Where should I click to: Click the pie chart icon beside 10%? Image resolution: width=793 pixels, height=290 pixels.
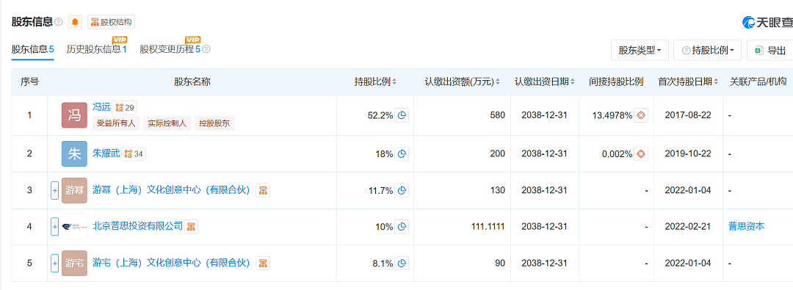pyautogui.click(x=402, y=227)
